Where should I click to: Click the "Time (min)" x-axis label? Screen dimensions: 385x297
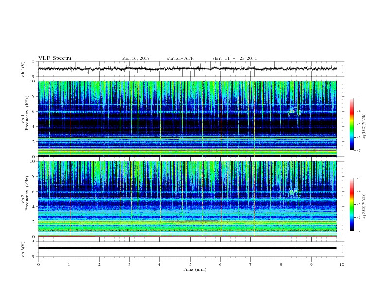[194, 269]
